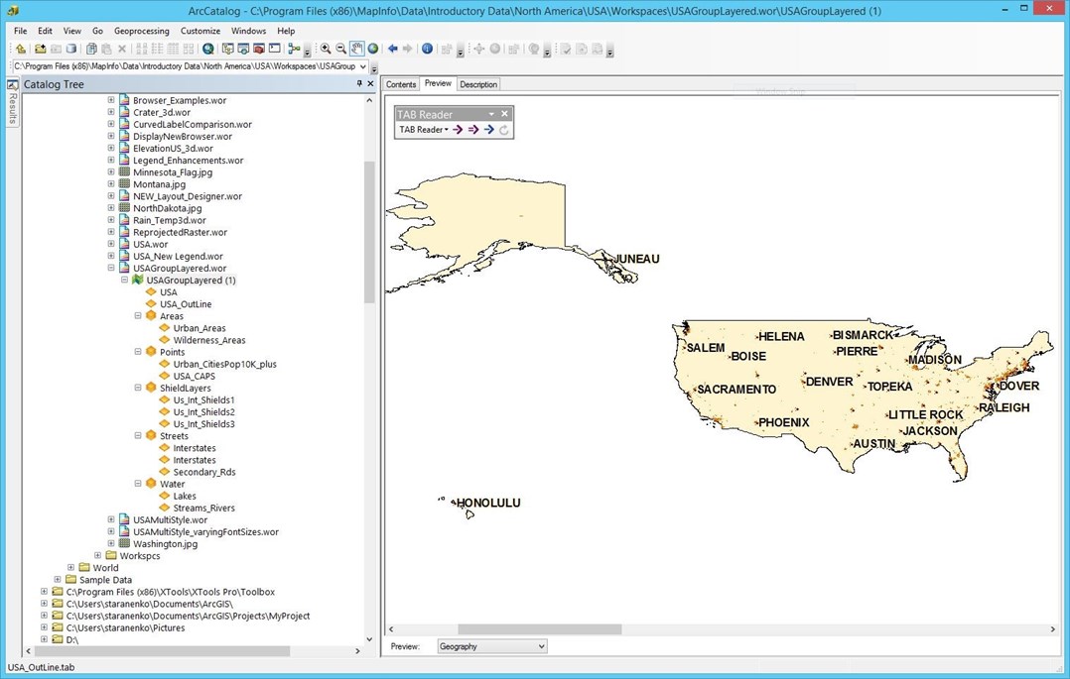Viewport: 1070px width, 679px height.
Task: Collapse the ShieldLayers group
Action: pos(138,388)
